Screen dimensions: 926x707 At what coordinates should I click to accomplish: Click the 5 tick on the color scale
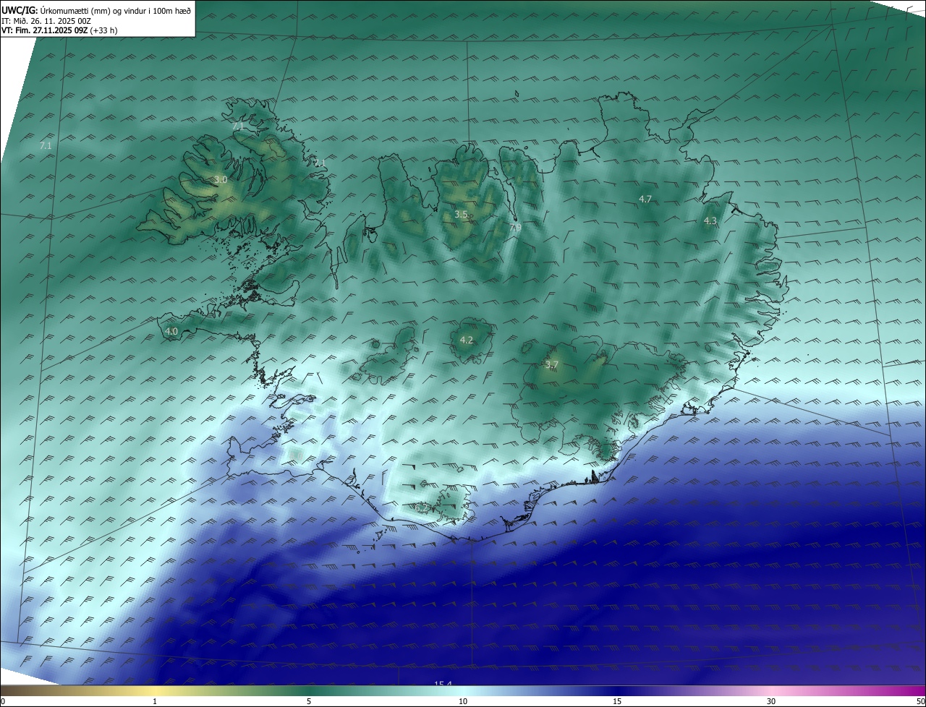tap(309, 701)
